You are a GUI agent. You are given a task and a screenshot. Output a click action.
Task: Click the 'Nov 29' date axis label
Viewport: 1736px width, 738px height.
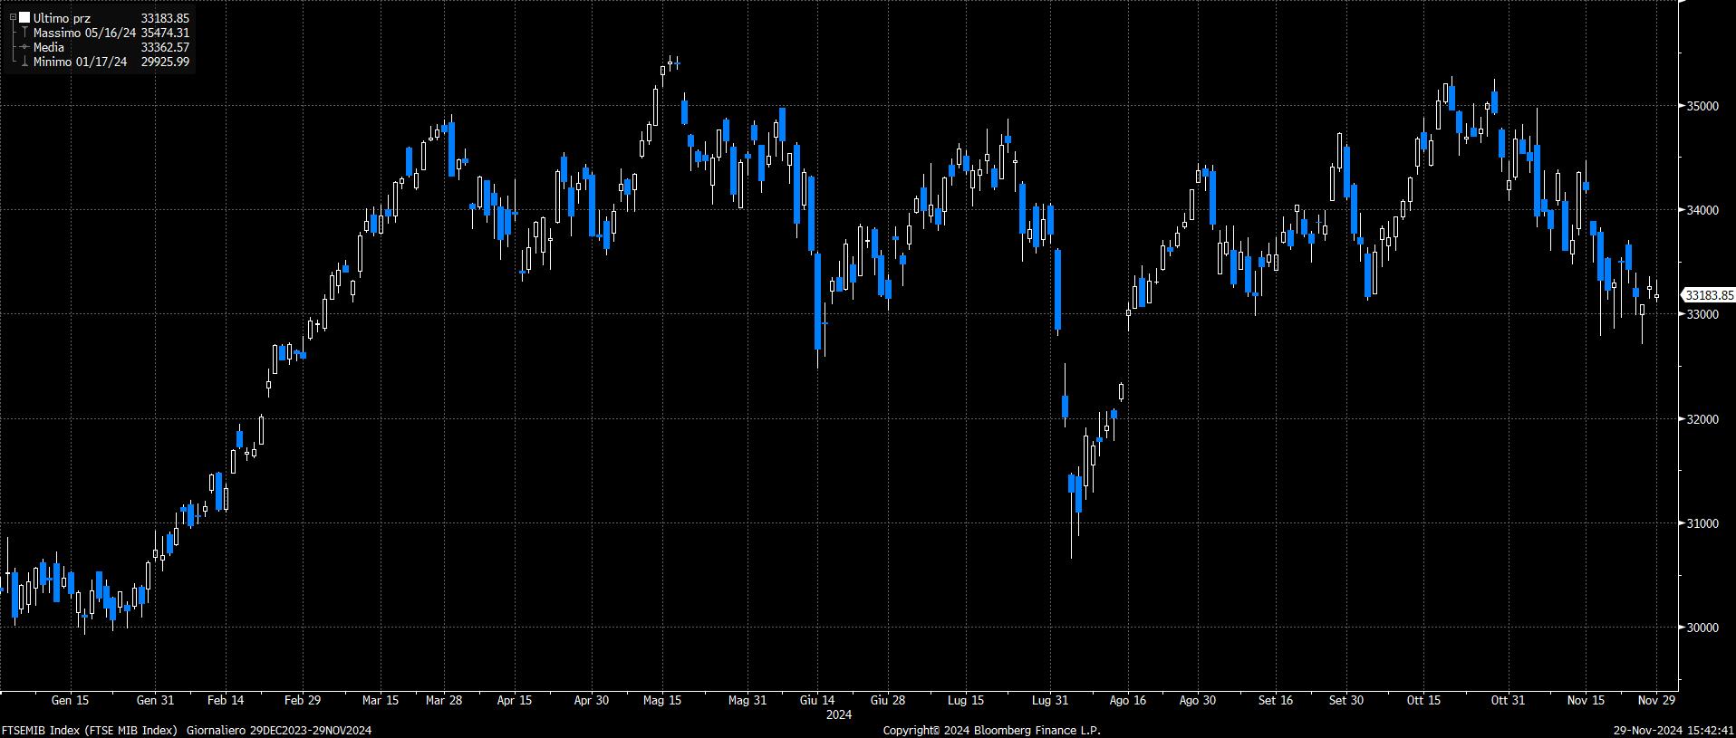click(x=1656, y=701)
